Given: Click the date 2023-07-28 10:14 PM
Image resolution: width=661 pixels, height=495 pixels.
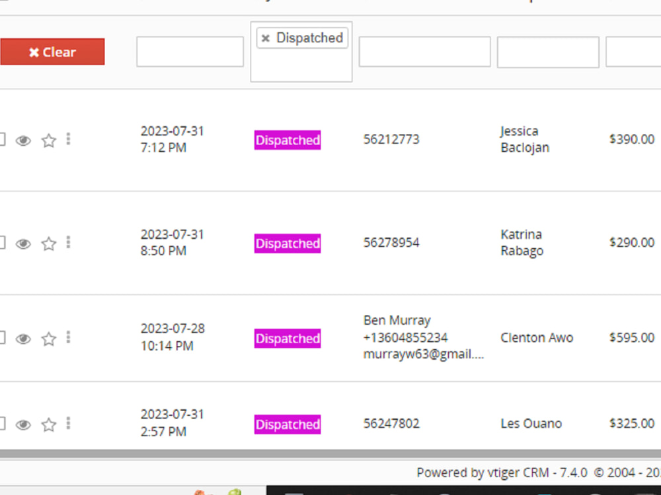Looking at the screenshot, I should pos(173,337).
